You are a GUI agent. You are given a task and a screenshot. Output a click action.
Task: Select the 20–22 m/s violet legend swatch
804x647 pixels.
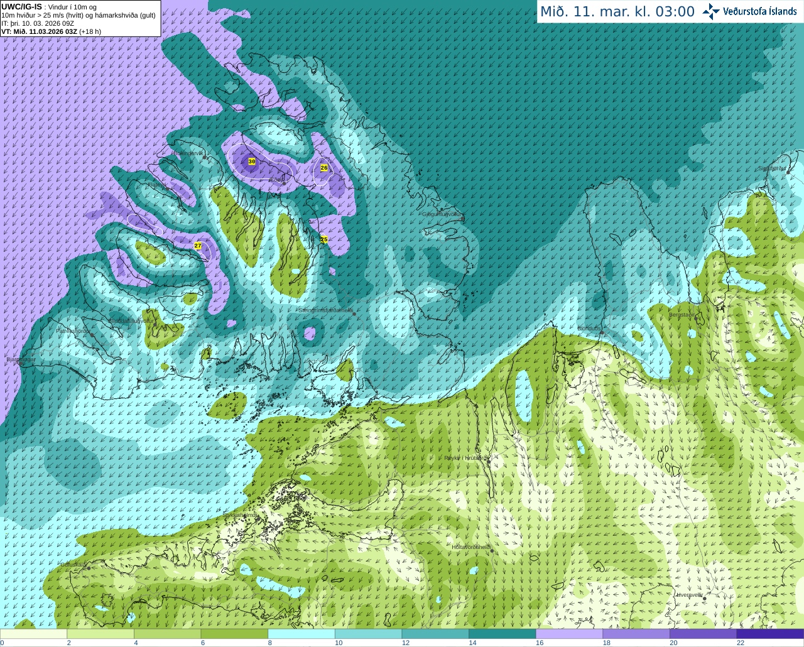(x=703, y=634)
